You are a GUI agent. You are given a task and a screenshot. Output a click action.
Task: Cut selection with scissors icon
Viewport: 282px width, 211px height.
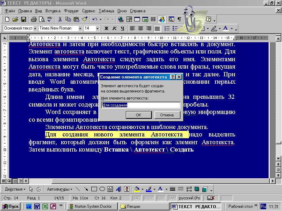[60, 19]
